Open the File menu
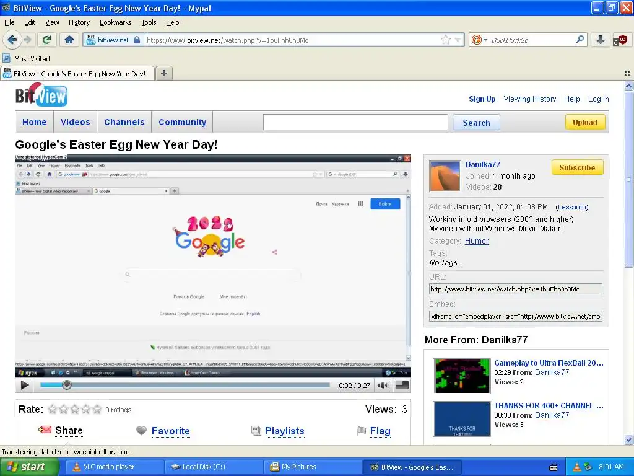The width and height of the screenshot is (634, 476). 9,22
